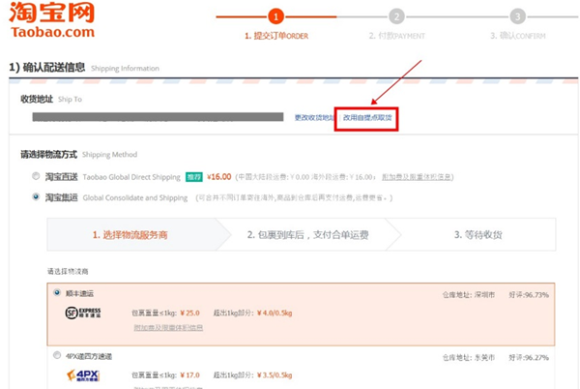
Task: Click 好评:96.27% rating text
Action: [529, 358]
